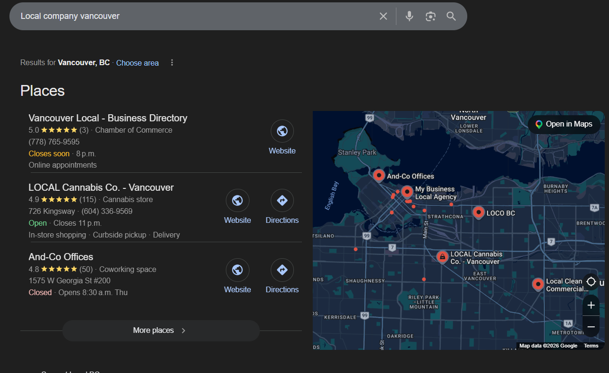
Task: Click the Online appointments text
Action: coord(62,165)
